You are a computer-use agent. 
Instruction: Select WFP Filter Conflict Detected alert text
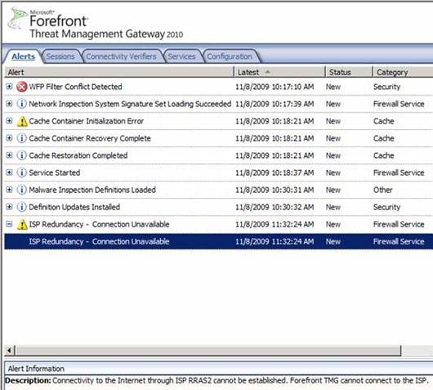[x=75, y=87]
